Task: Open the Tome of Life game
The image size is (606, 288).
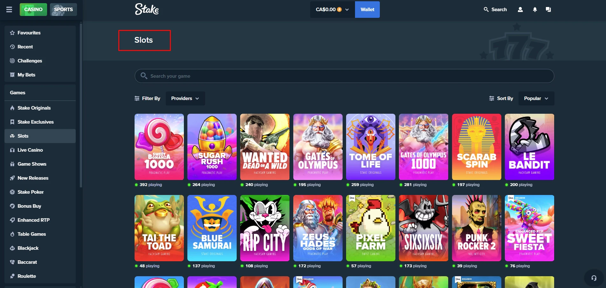Action: pos(371,147)
